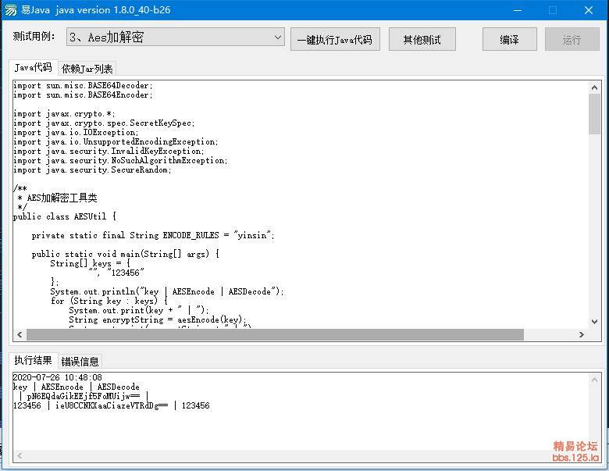Click the code editor vertical scrollbar thumb
This screenshot has width=609, height=471.
[594, 113]
